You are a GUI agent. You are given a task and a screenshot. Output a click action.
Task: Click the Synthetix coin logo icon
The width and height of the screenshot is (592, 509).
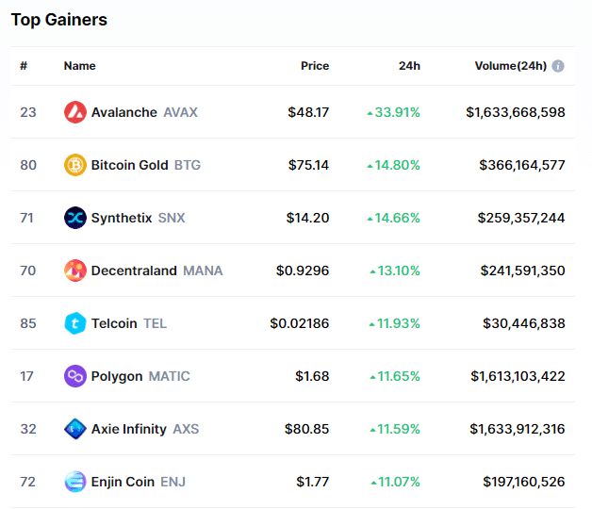[75, 218]
